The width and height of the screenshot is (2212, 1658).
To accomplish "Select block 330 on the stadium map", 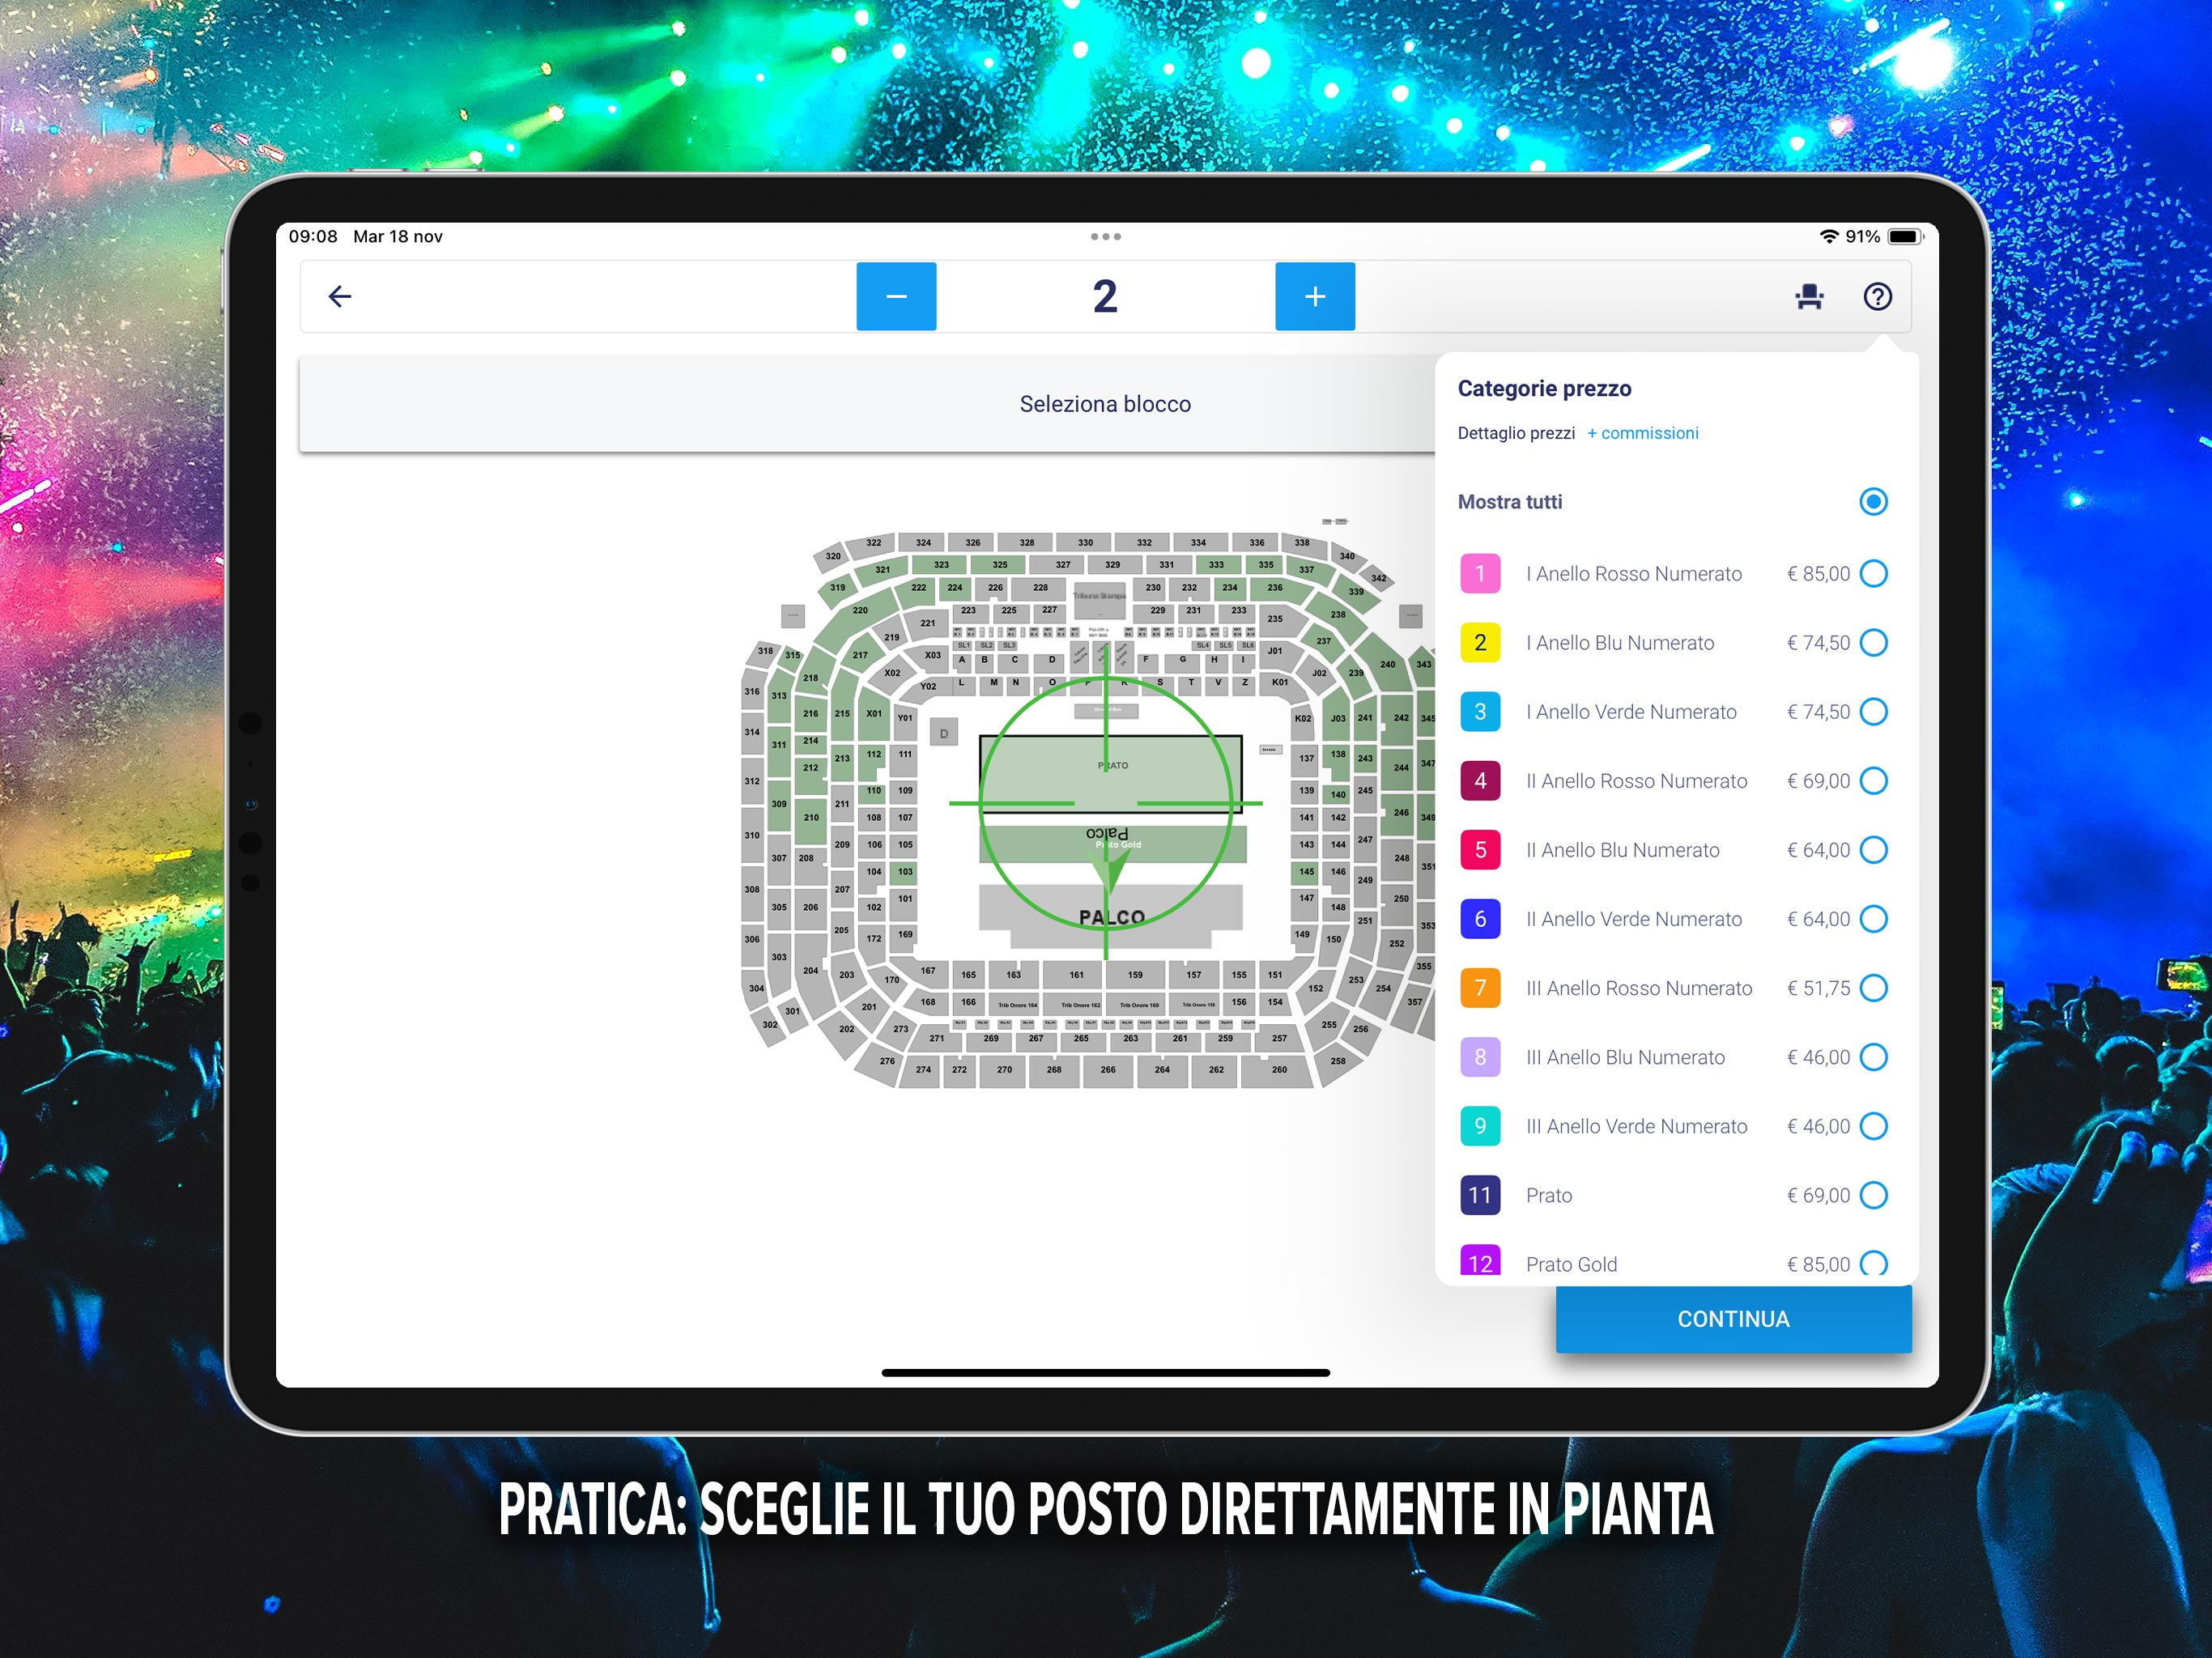I will 1085,542.
